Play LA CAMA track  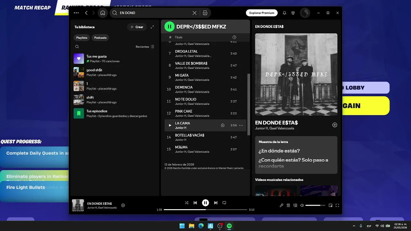(170, 125)
